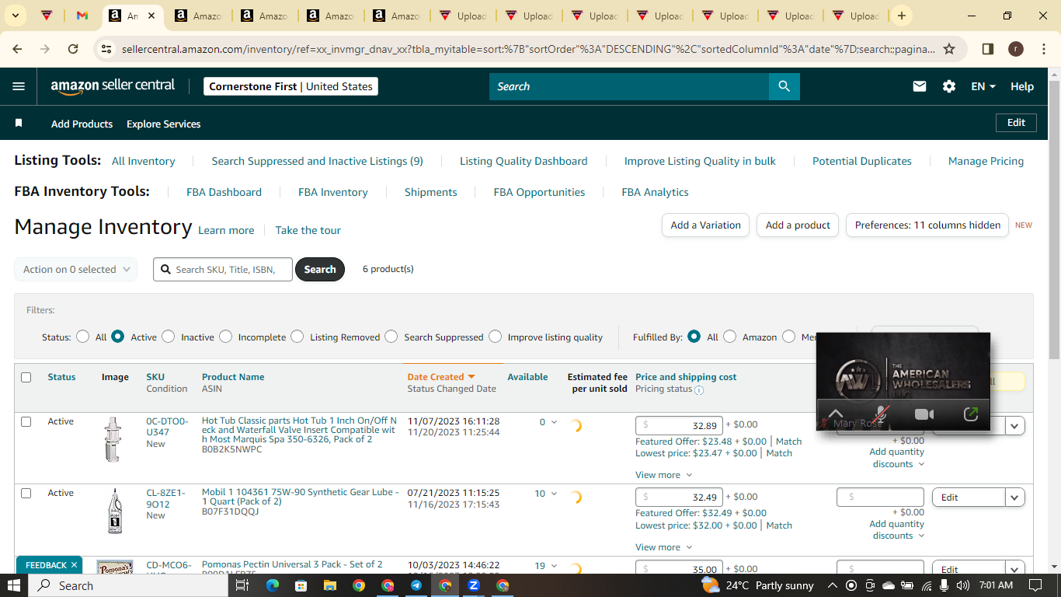This screenshot has width=1061, height=597.
Task: Open Telegram from taskbar
Action: [x=416, y=585]
